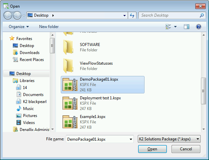This screenshot has width=209, height=160.
Task: Toggle the preview pane
Action: [x=187, y=27]
